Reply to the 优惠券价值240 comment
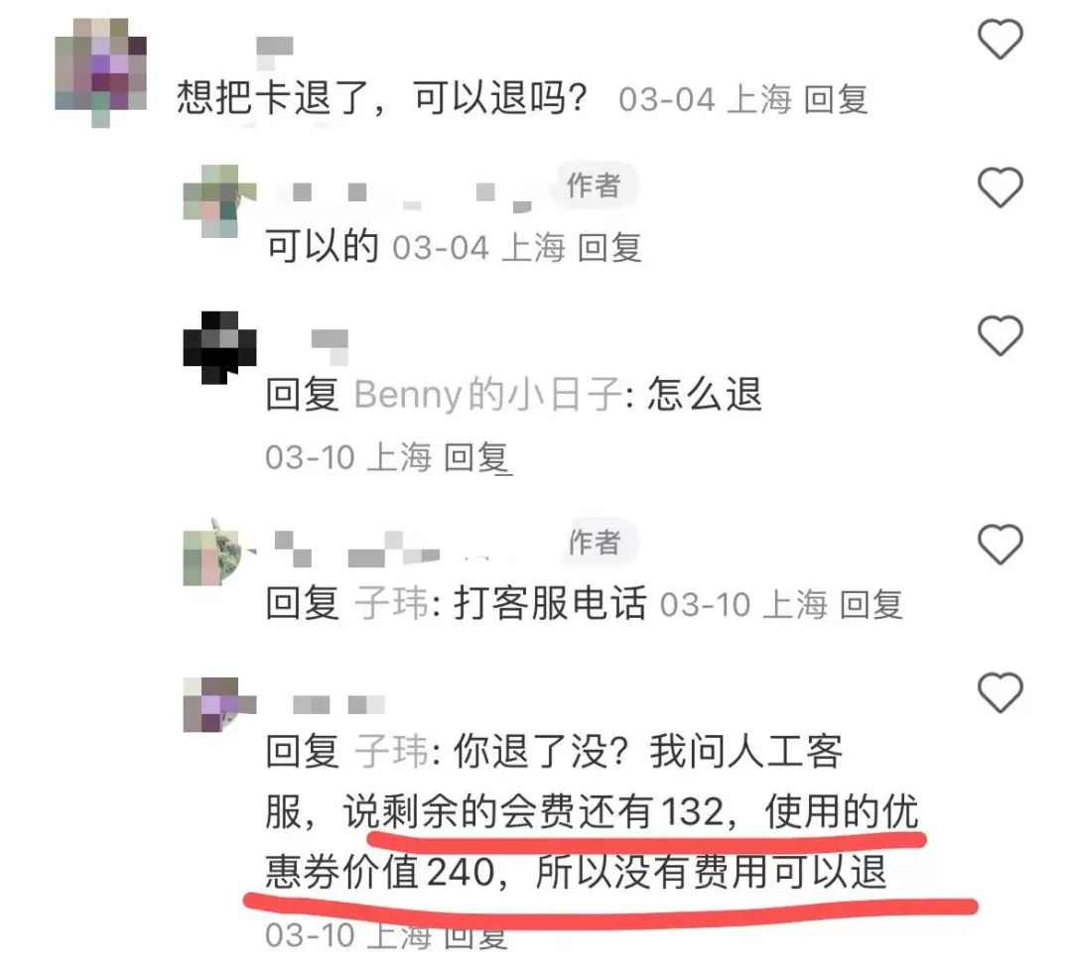This screenshot has width=1072, height=974. coord(476,936)
